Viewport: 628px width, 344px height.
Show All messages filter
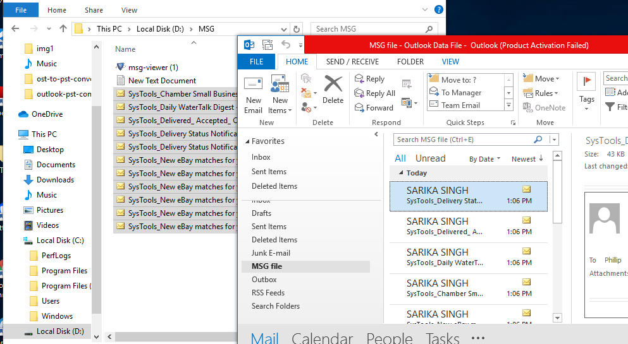(400, 158)
